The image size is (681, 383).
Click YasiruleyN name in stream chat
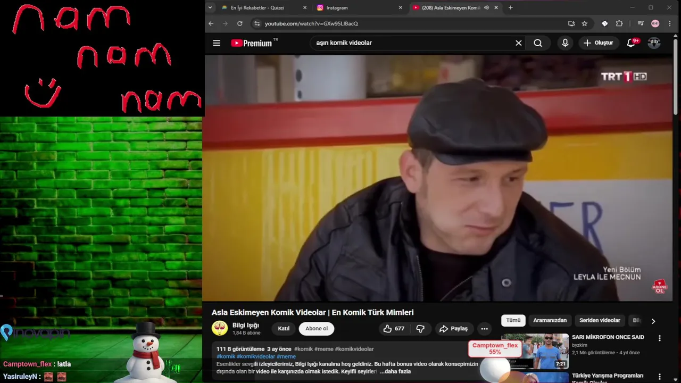[x=20, y=377]
